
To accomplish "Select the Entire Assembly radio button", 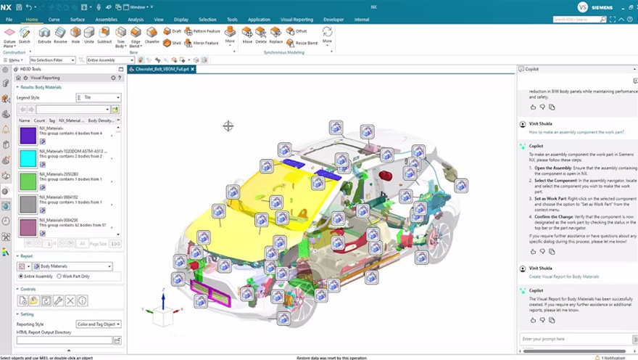I will [x=20, y=277].
